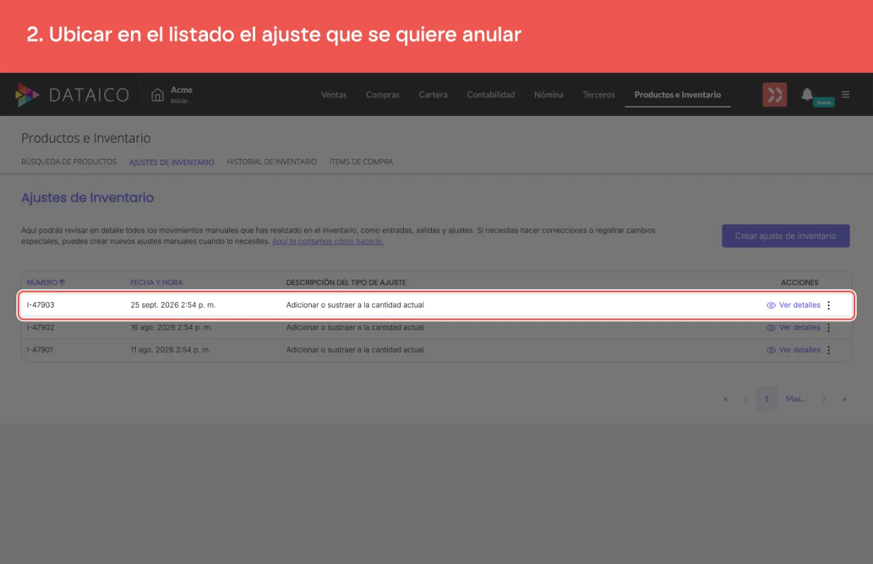Open three-dot actions menu for I-47901
Viewport: 873px width, 564px height.
click(829, 351)
